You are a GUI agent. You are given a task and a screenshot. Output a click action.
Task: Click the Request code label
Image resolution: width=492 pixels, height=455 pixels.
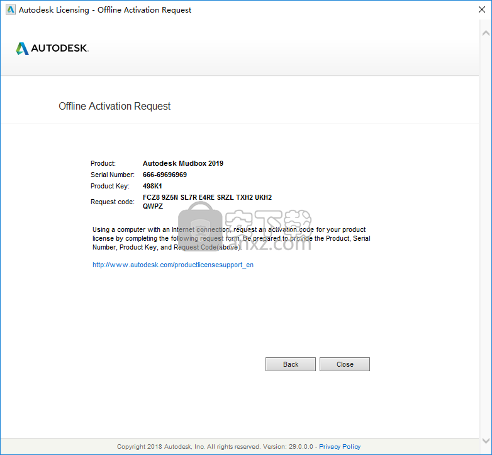point(113,202)
